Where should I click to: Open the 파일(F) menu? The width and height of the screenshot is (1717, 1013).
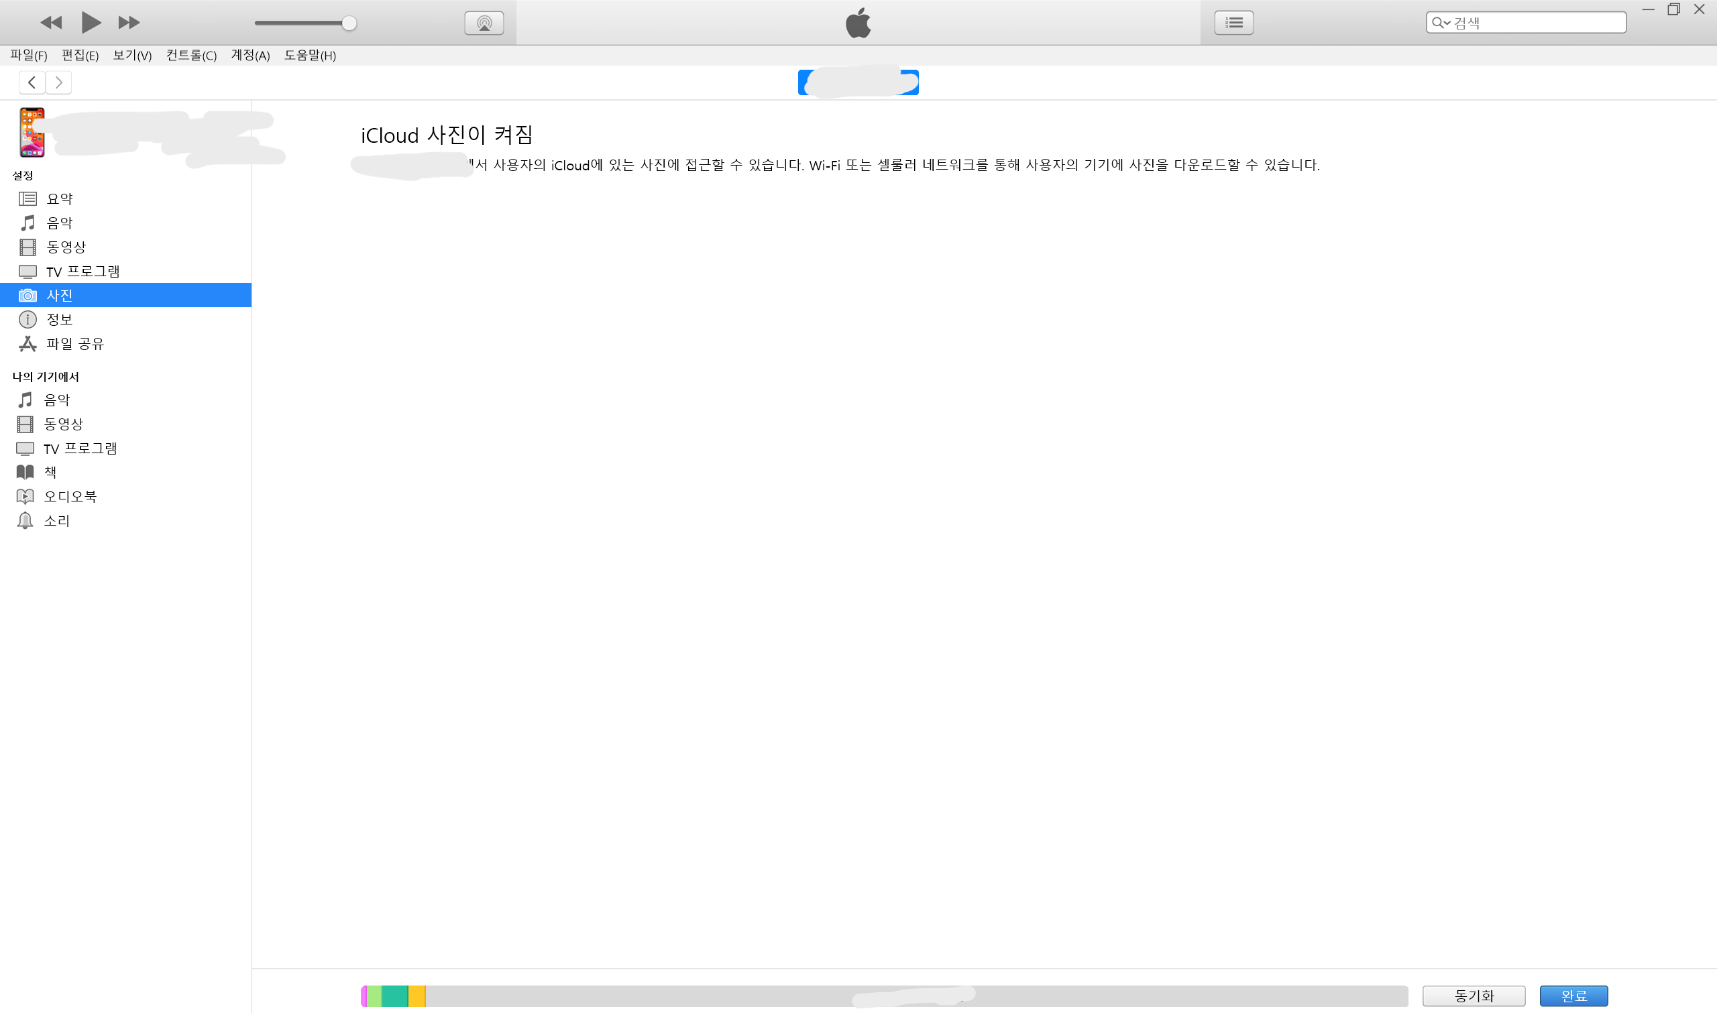[29, 55]
